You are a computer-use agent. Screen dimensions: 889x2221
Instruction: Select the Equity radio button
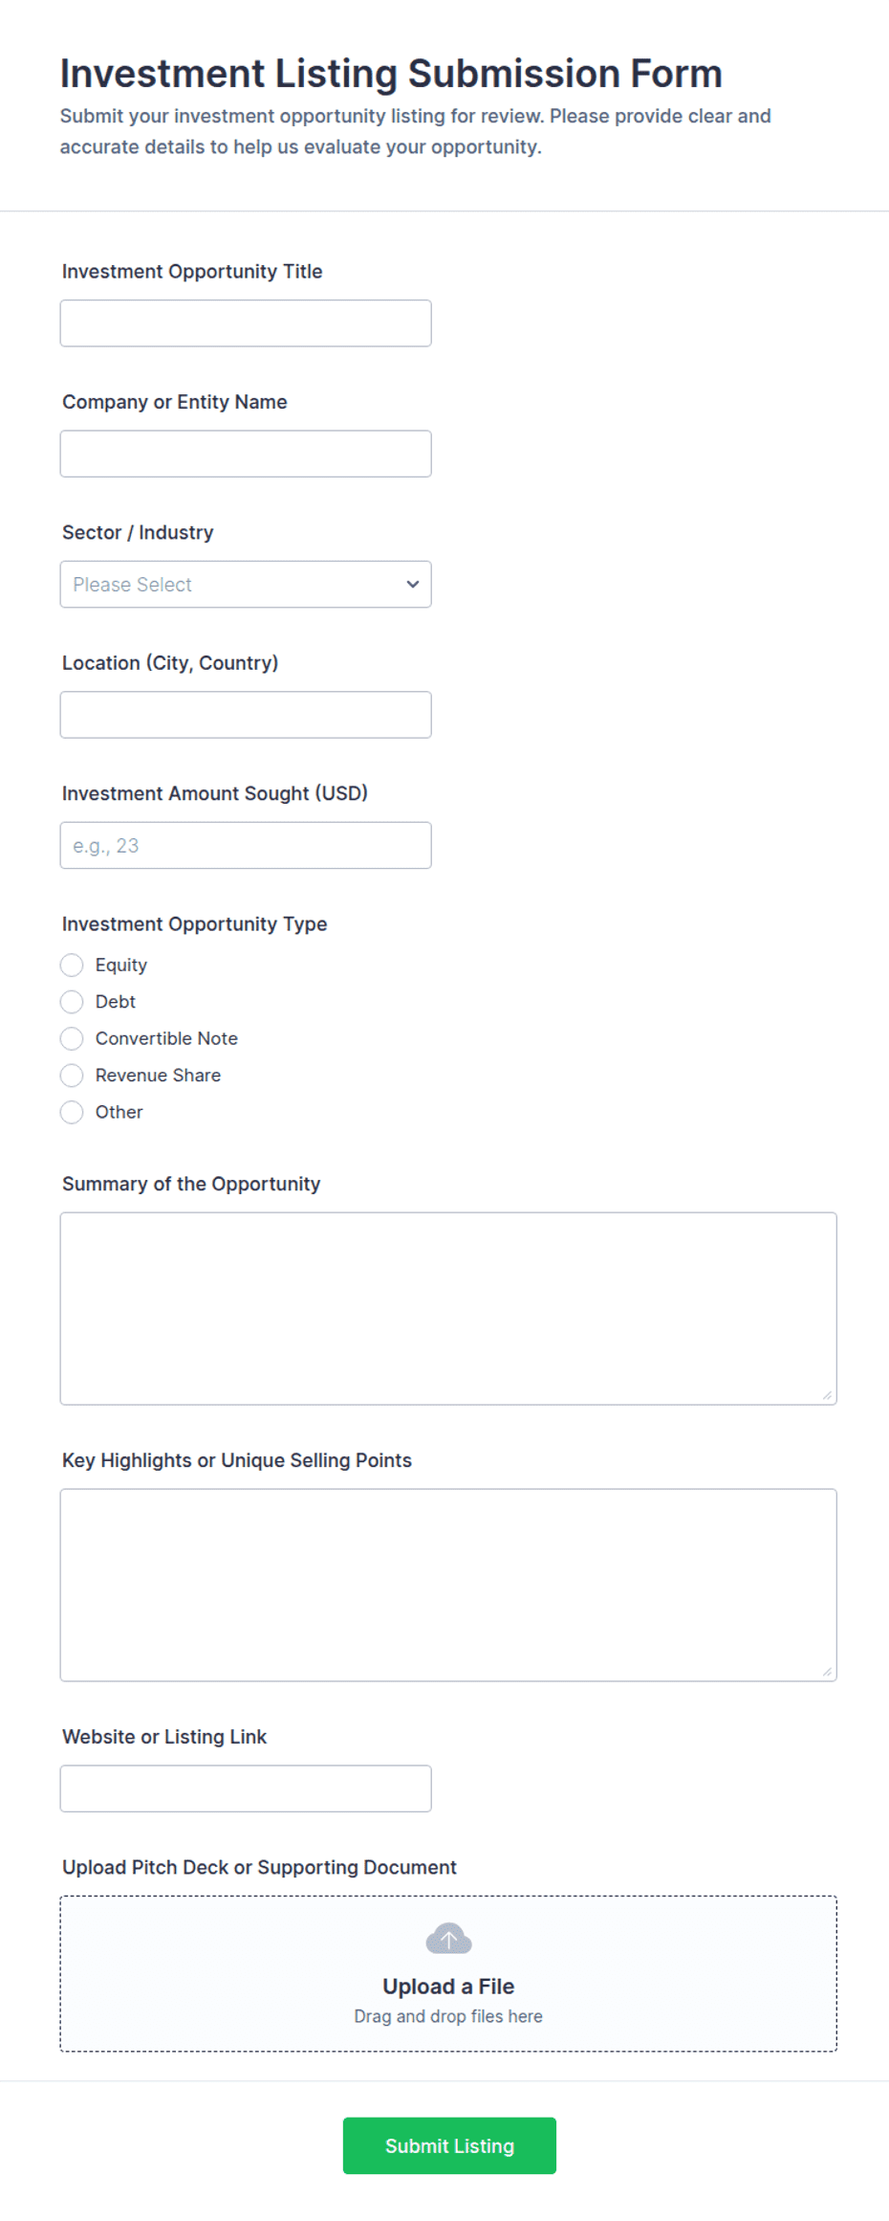pyautogui.click(x=72, y=965)
